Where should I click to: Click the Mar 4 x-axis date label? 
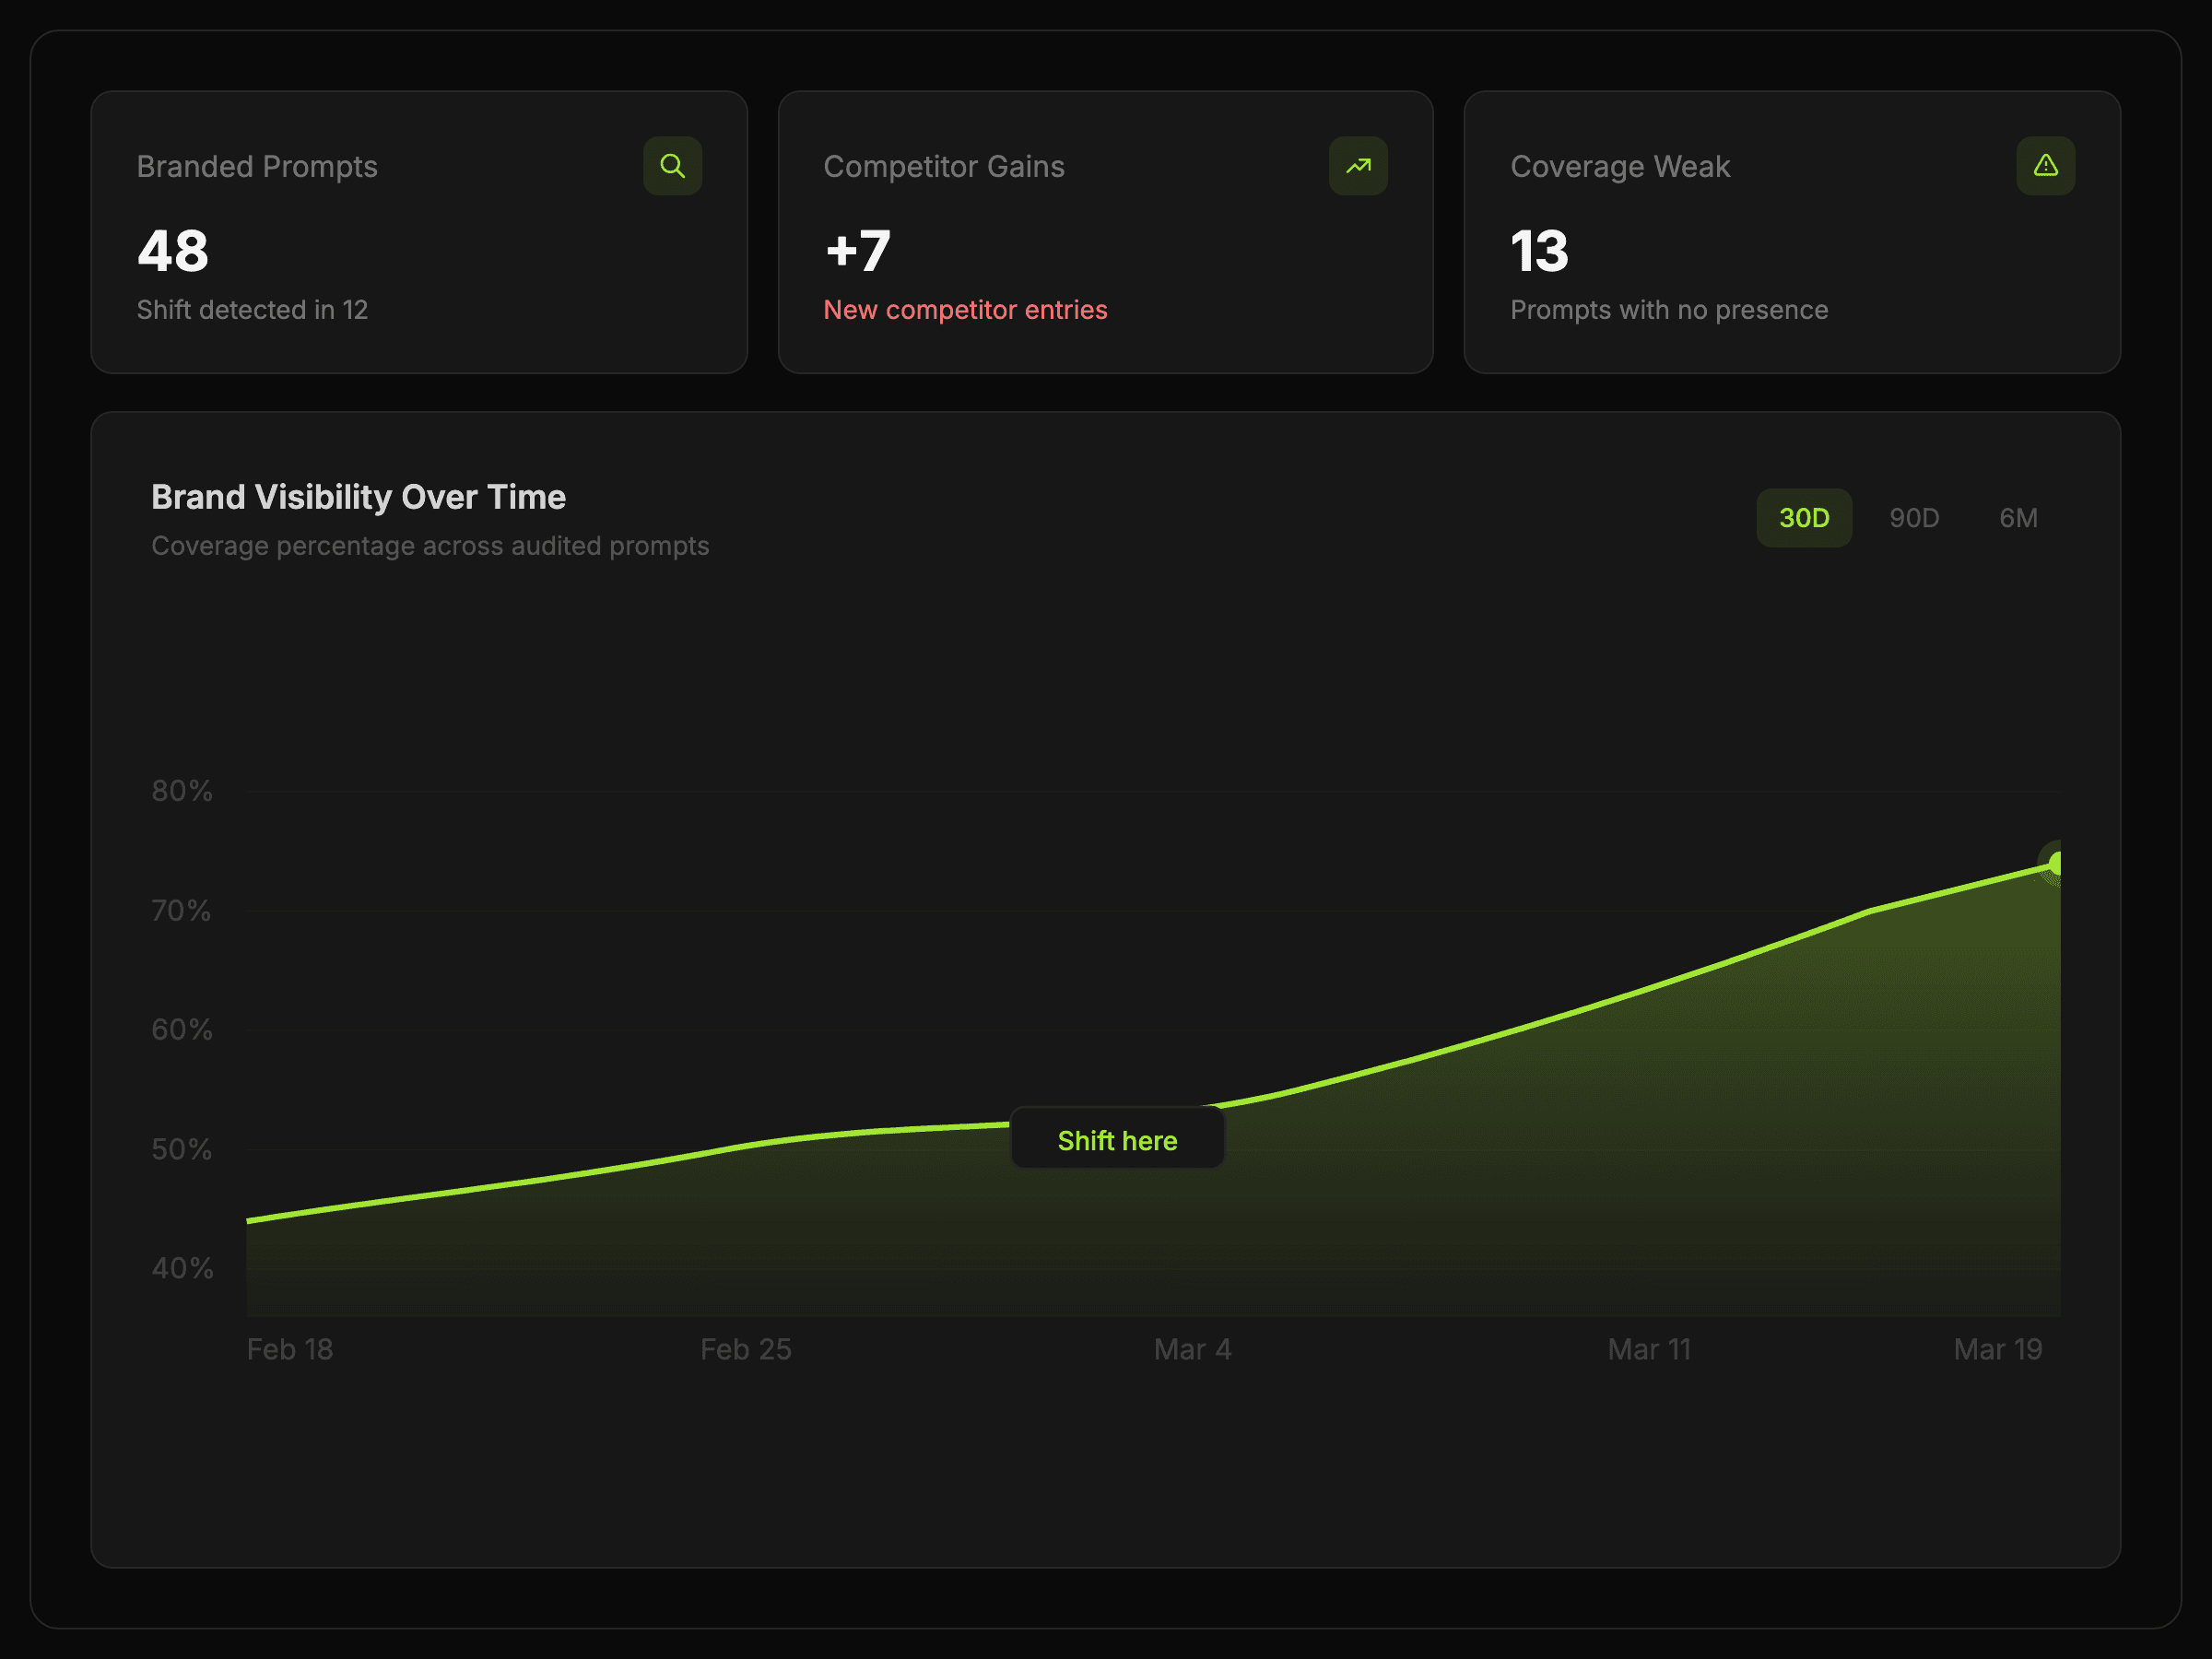(x=1192, y=1349)
